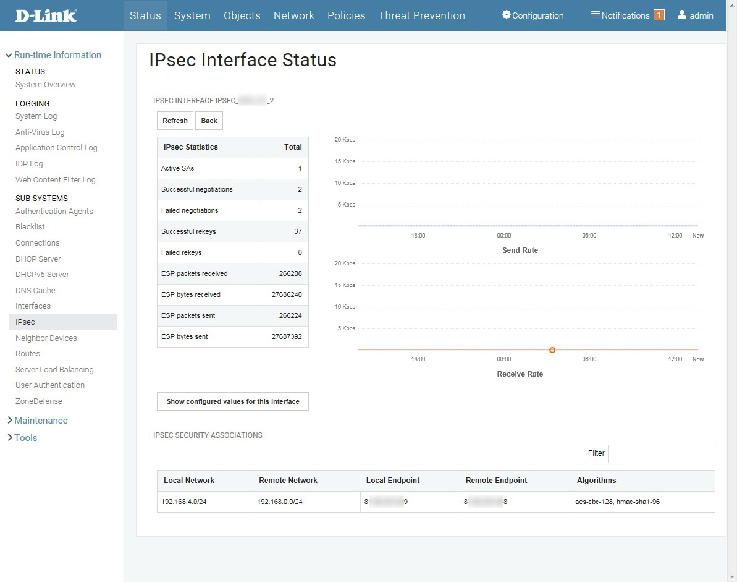The height and width of the screenshot is (582, 737).
Task: Open the Notifications list
Action: tap(620, 15)
